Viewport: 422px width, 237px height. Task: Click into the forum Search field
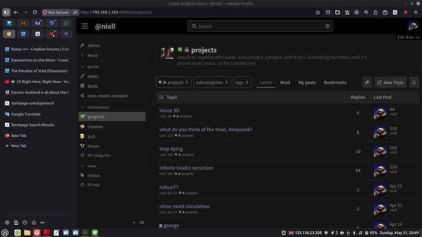260,26
